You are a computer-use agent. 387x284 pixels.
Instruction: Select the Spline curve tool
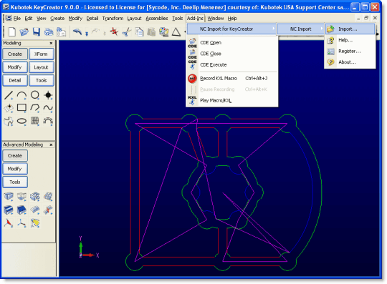(48, 108)
